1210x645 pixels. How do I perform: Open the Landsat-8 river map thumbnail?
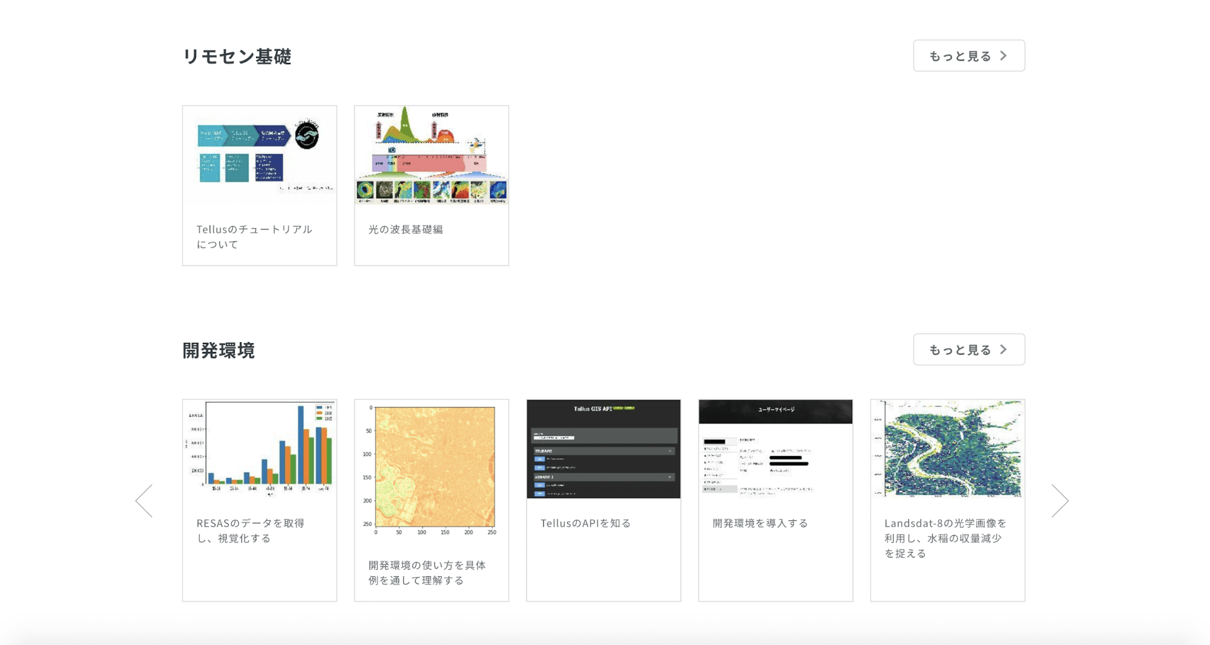tap(947, 449)
